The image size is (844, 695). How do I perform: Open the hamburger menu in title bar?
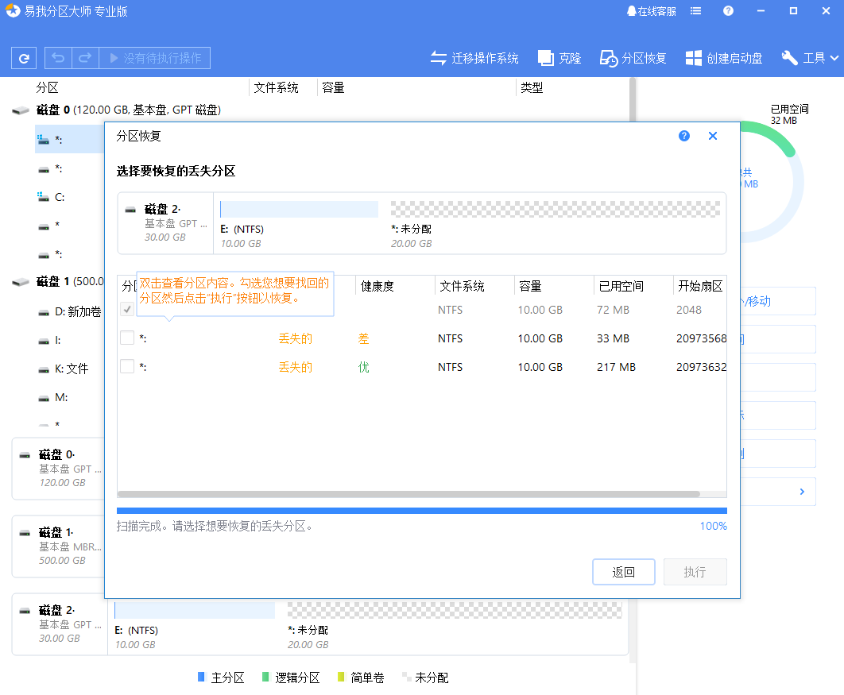point(695,11)
